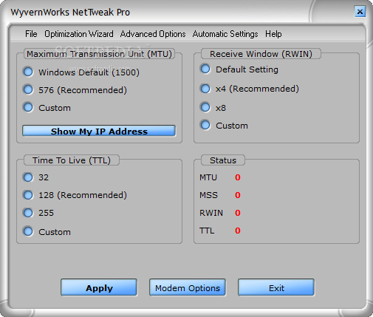Viewport: 373px width, 317px height.
Task: Open the Advanced Options menu
Action: click(153, 34)
